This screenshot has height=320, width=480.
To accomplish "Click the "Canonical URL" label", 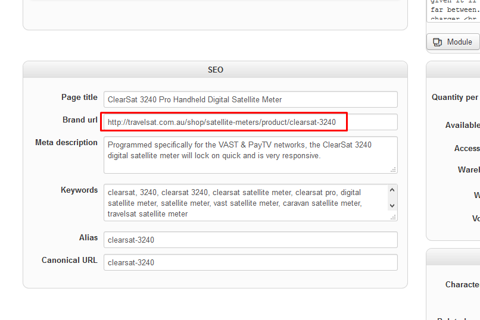I will [70, 260].
